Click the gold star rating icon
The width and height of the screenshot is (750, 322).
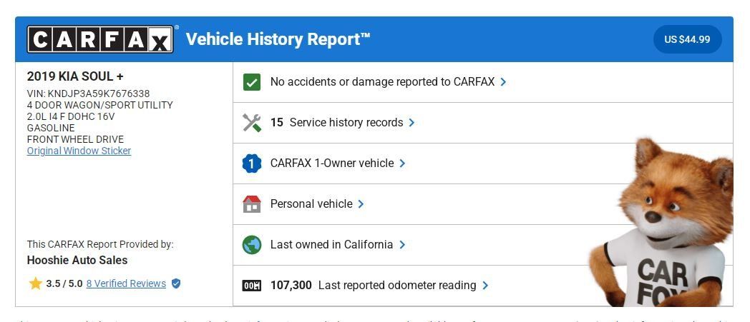pos(35,283)
